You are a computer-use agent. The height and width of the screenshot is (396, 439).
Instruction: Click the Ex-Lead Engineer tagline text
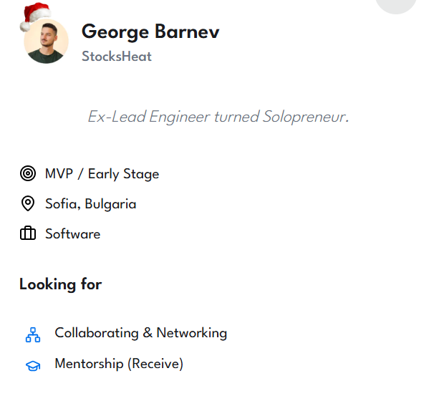[218, 117]
